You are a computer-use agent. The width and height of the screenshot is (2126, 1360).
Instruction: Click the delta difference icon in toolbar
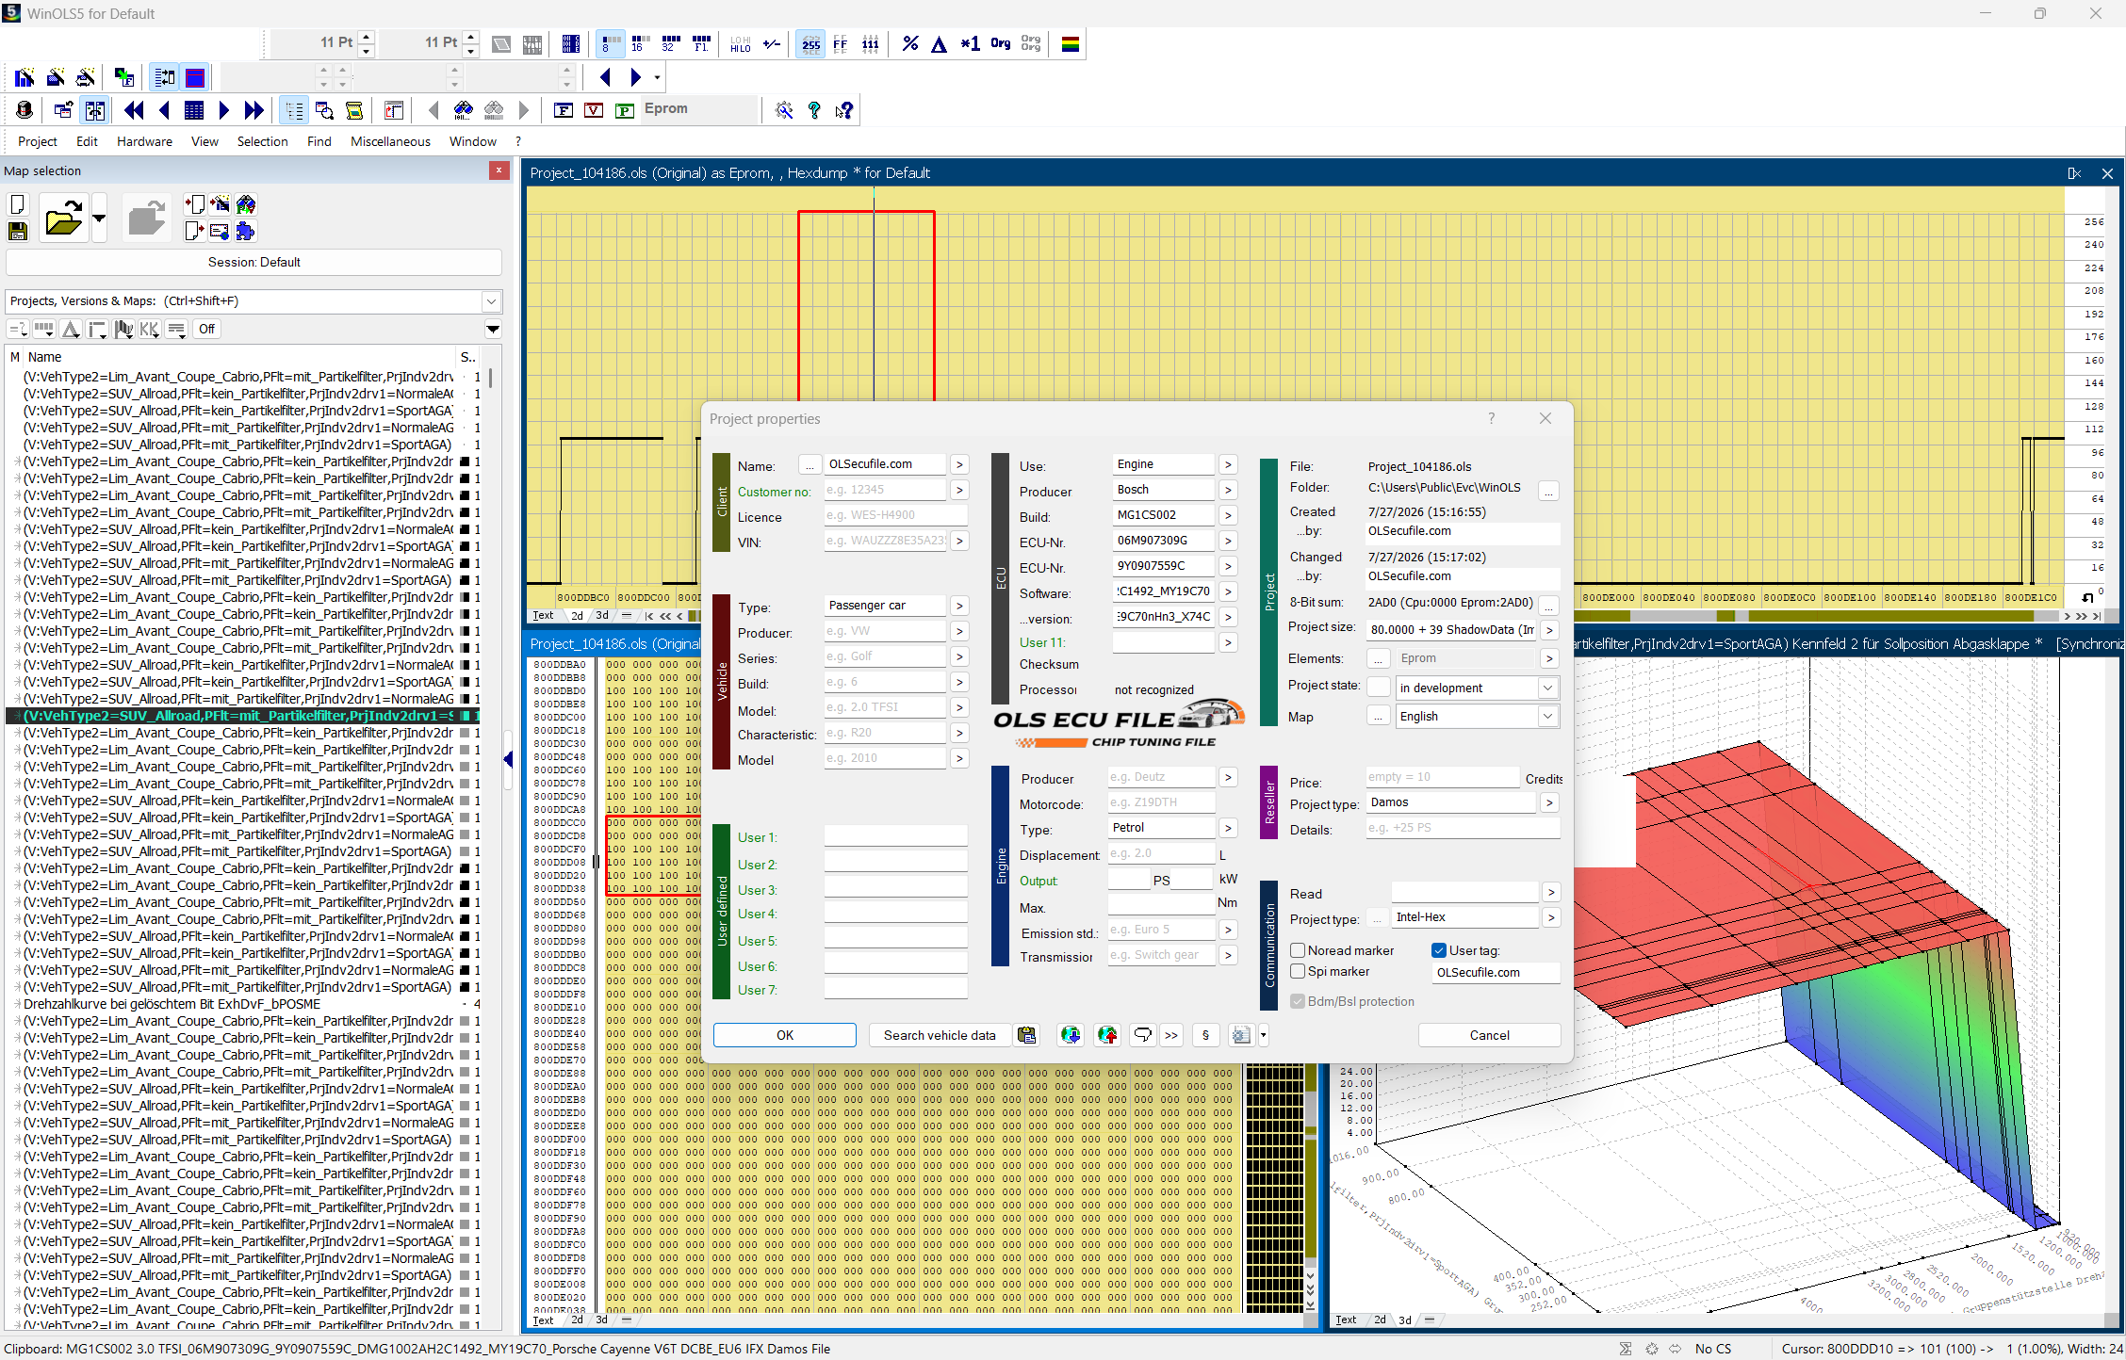[939, 43]
